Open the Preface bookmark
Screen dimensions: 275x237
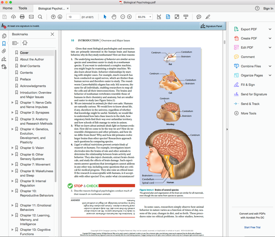point(25,79)
